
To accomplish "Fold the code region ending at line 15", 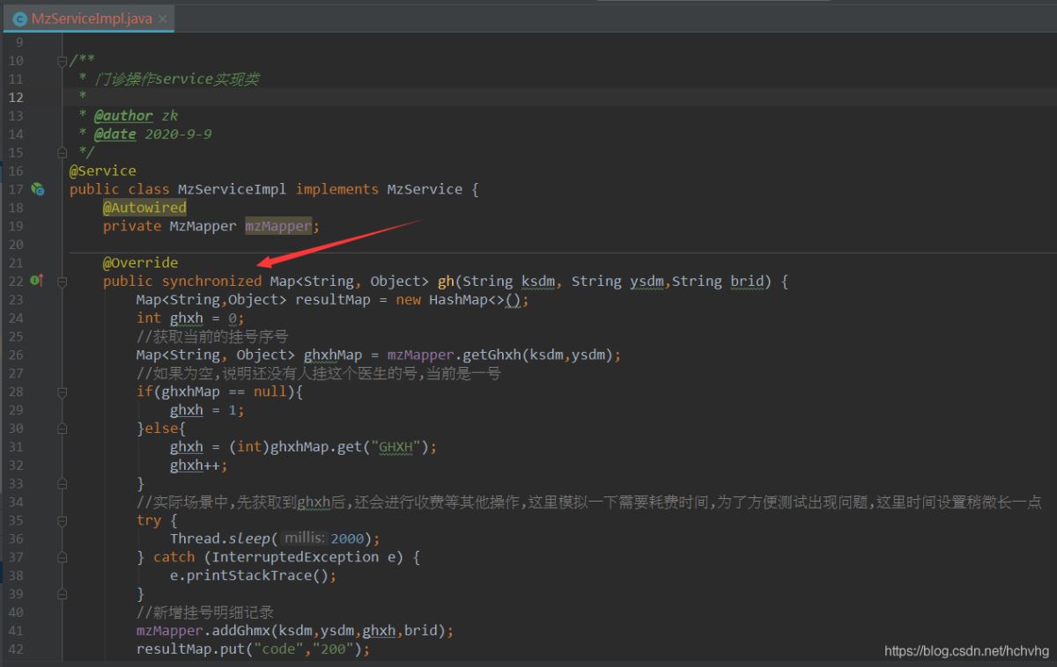I will pos(62,151).
